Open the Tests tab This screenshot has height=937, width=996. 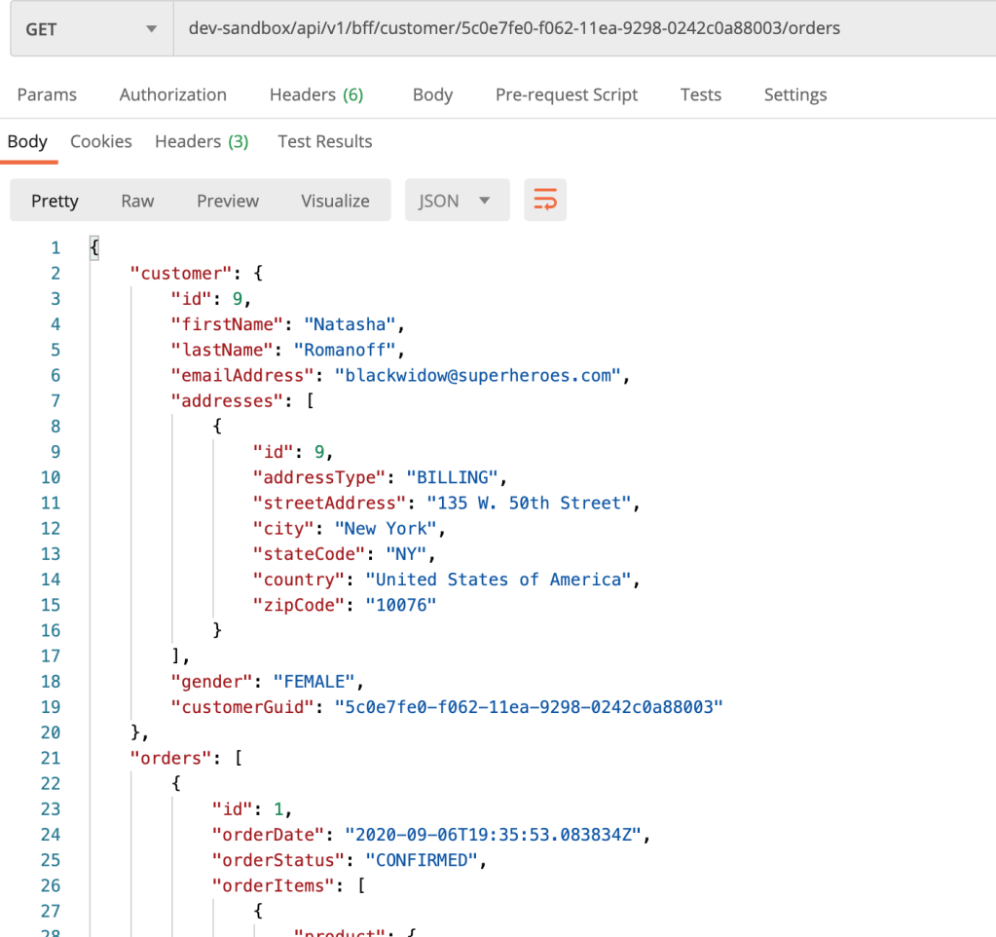coord(701,94)
